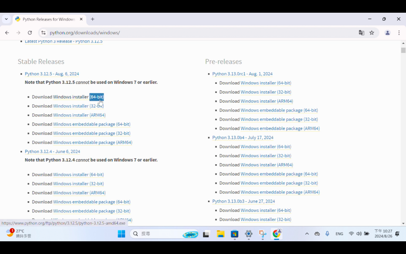Viewport: 406px width, 254px height.
Task: Click the scrollbar down arrow
Action: (403, 223)
